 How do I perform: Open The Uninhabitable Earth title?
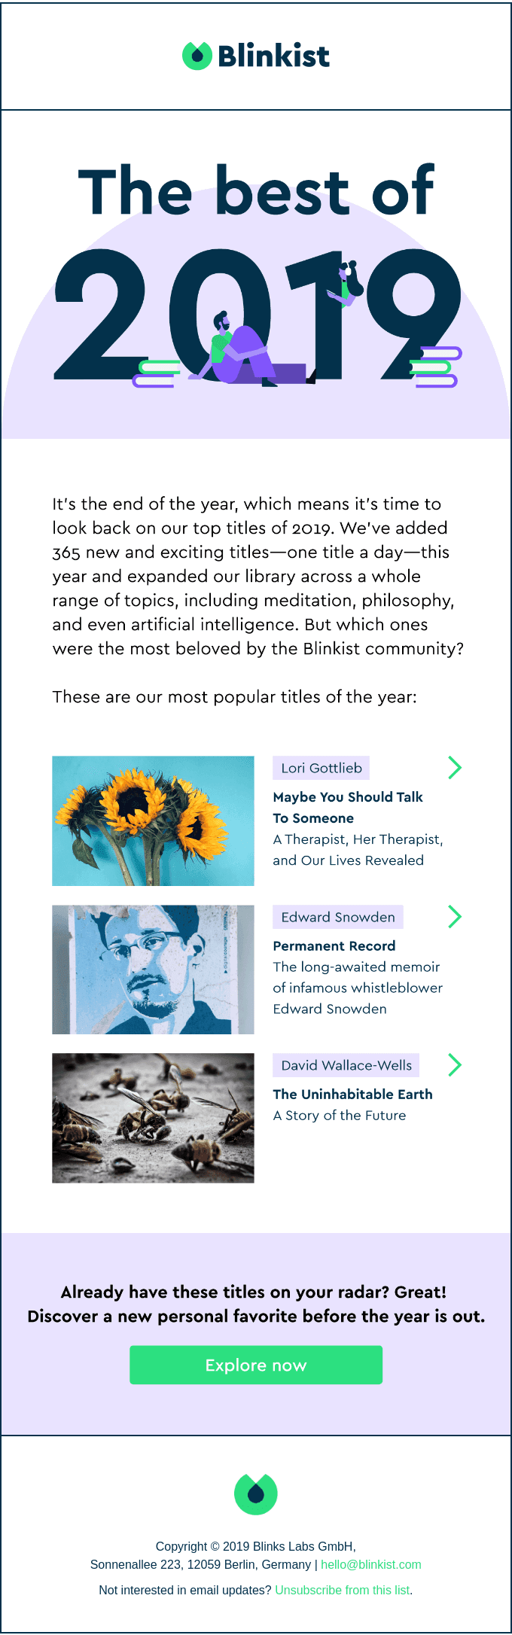point(352,1095)
